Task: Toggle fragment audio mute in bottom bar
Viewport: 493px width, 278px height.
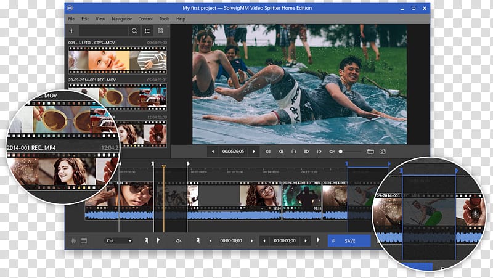Action: 179,240
